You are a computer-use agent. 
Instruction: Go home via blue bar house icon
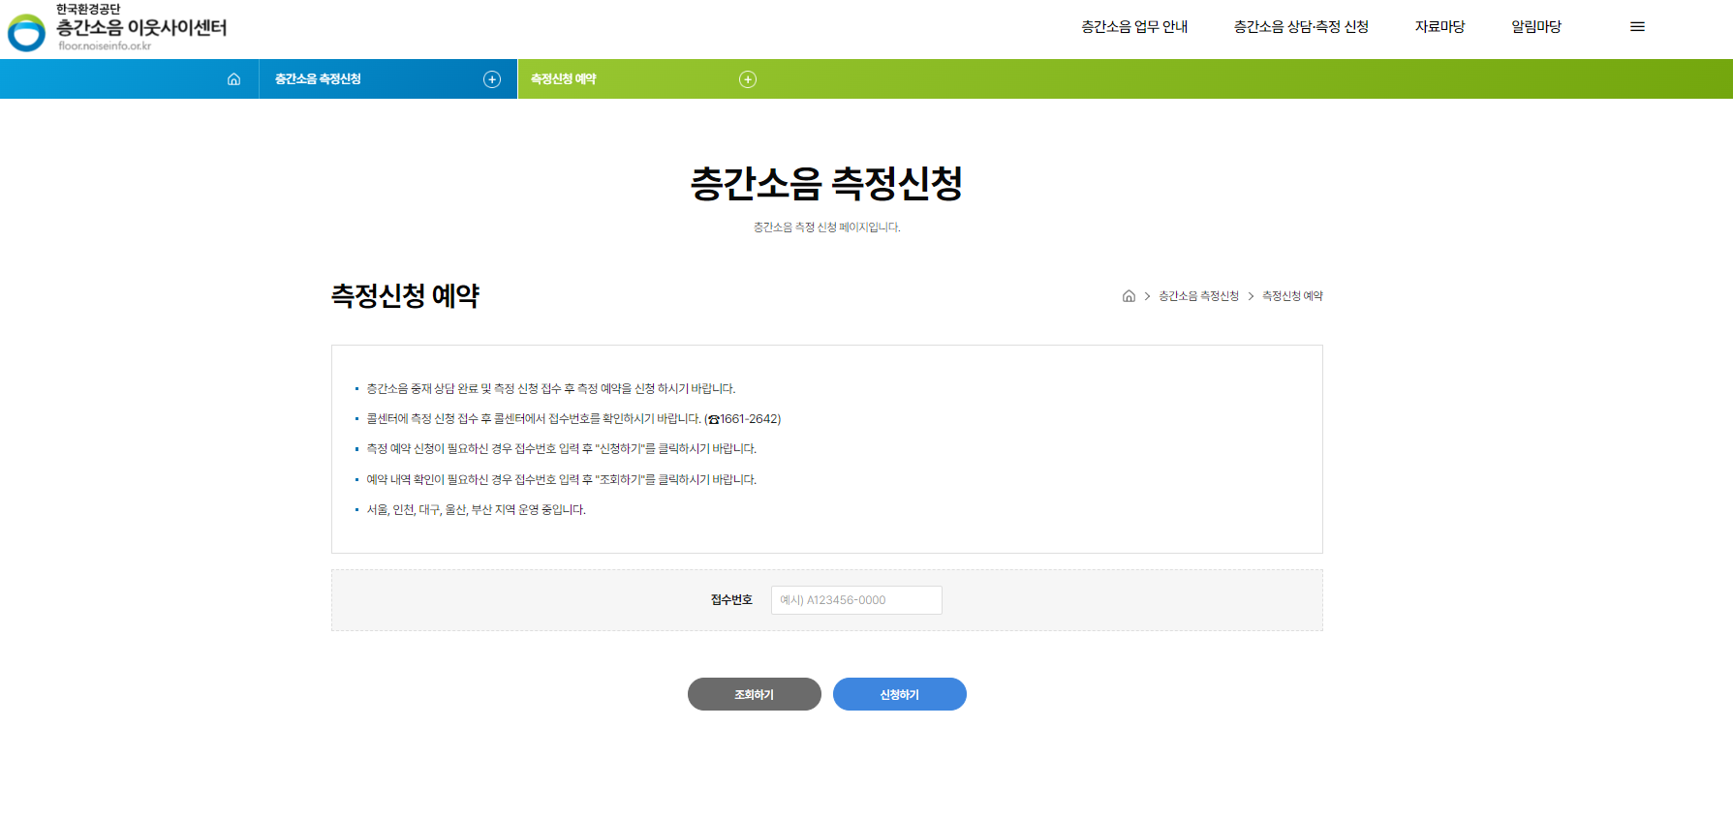click(233, 79)
